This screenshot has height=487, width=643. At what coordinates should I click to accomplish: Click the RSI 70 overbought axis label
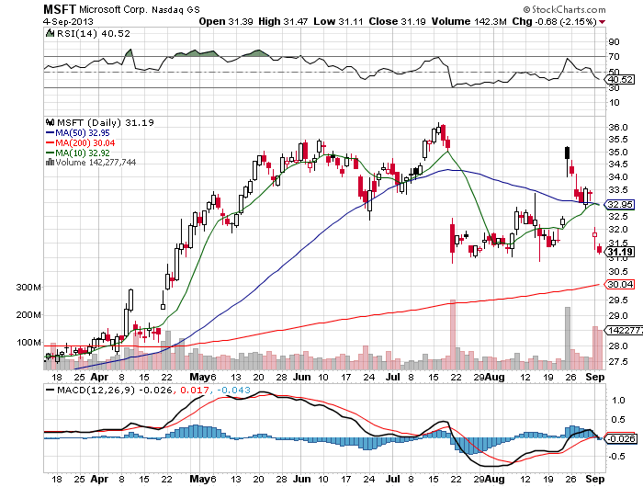tap(615, 57)
